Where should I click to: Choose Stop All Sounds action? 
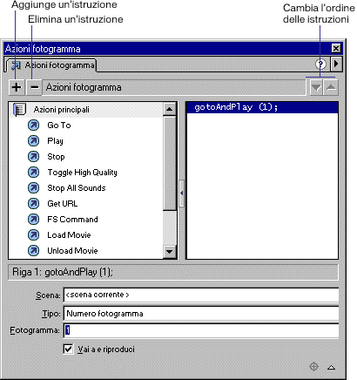[77, 188]
